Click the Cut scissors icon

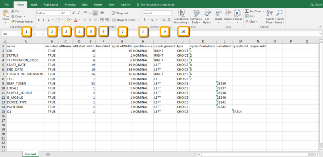[13, 11]
